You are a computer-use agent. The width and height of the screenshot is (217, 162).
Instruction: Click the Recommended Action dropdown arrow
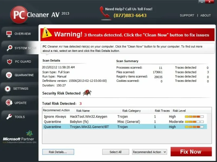165,152
